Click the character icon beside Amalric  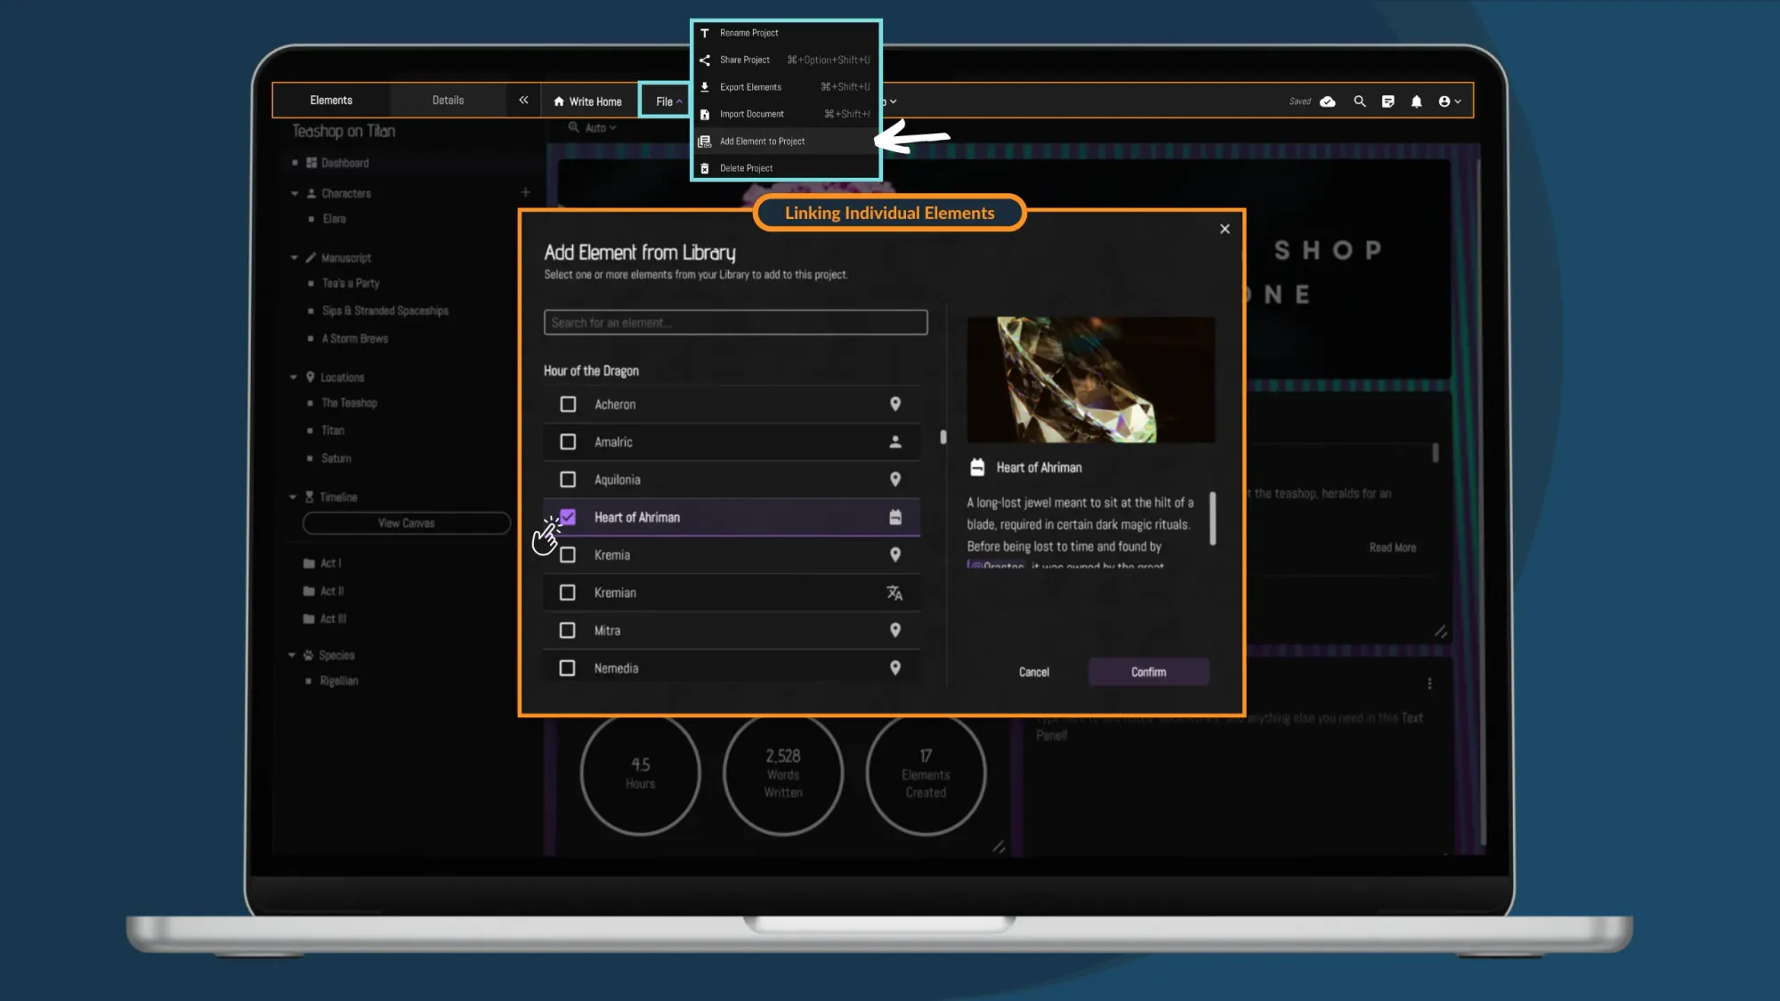click(896, 441)
